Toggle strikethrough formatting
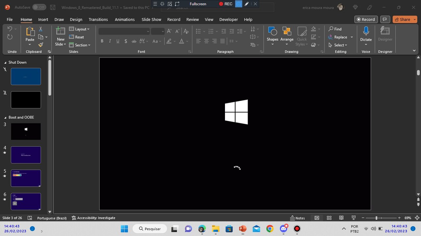421x236 pixels. pos(134,41)
